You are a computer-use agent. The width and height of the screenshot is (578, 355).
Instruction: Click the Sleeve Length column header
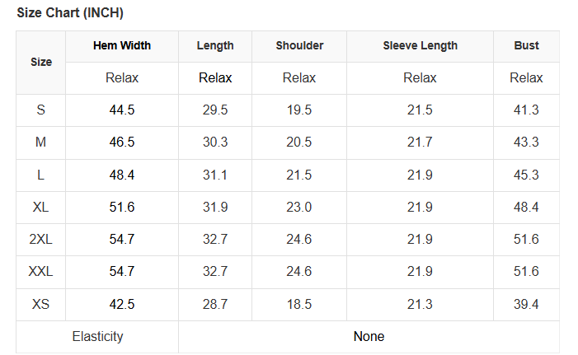[420, 46]
